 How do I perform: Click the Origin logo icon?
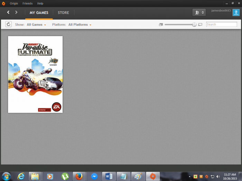pyautogui.click(x=3, y=3)
